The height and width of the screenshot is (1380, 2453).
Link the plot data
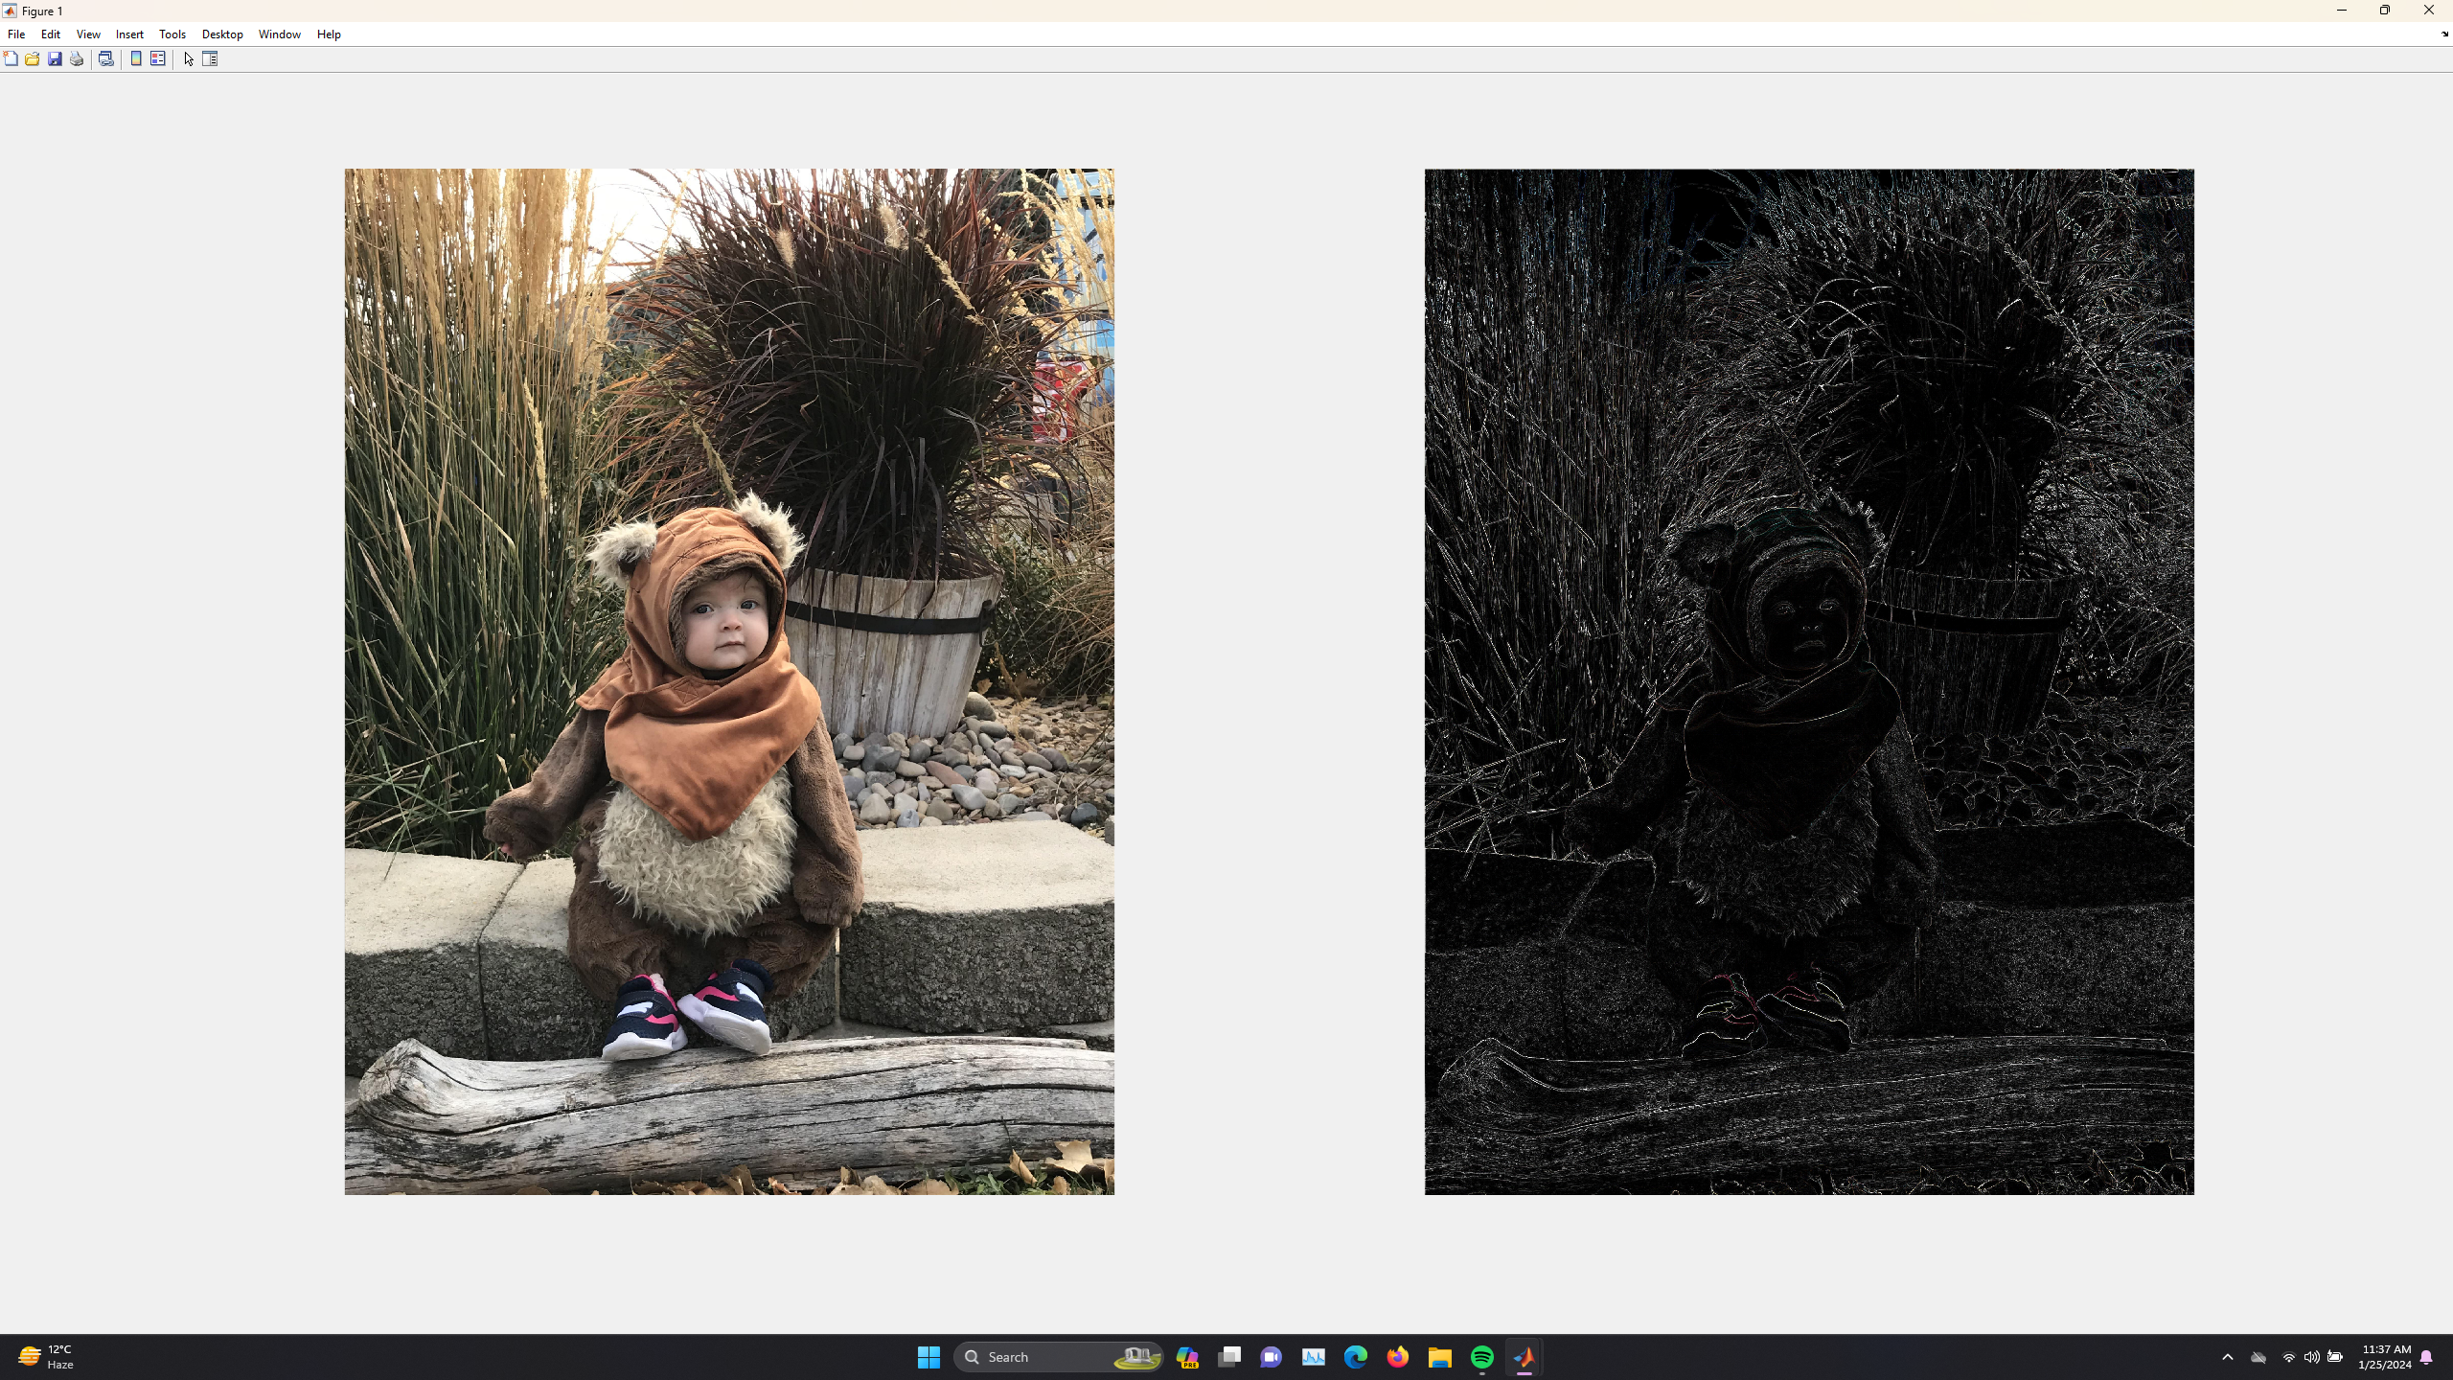tap(106, 59)
